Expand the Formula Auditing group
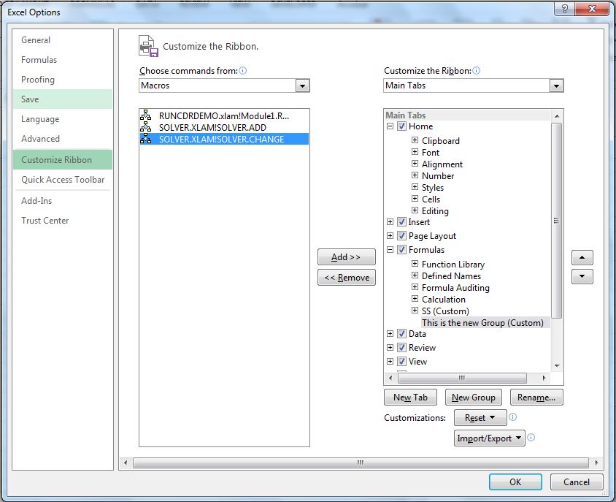 tap(415, 286)
